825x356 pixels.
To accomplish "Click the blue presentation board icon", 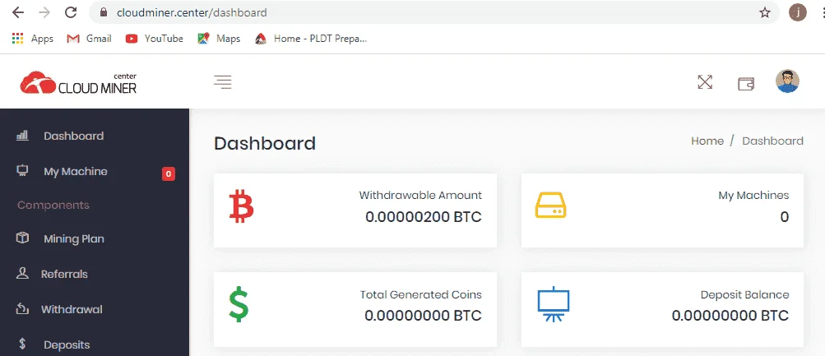I will pos(553,304).
